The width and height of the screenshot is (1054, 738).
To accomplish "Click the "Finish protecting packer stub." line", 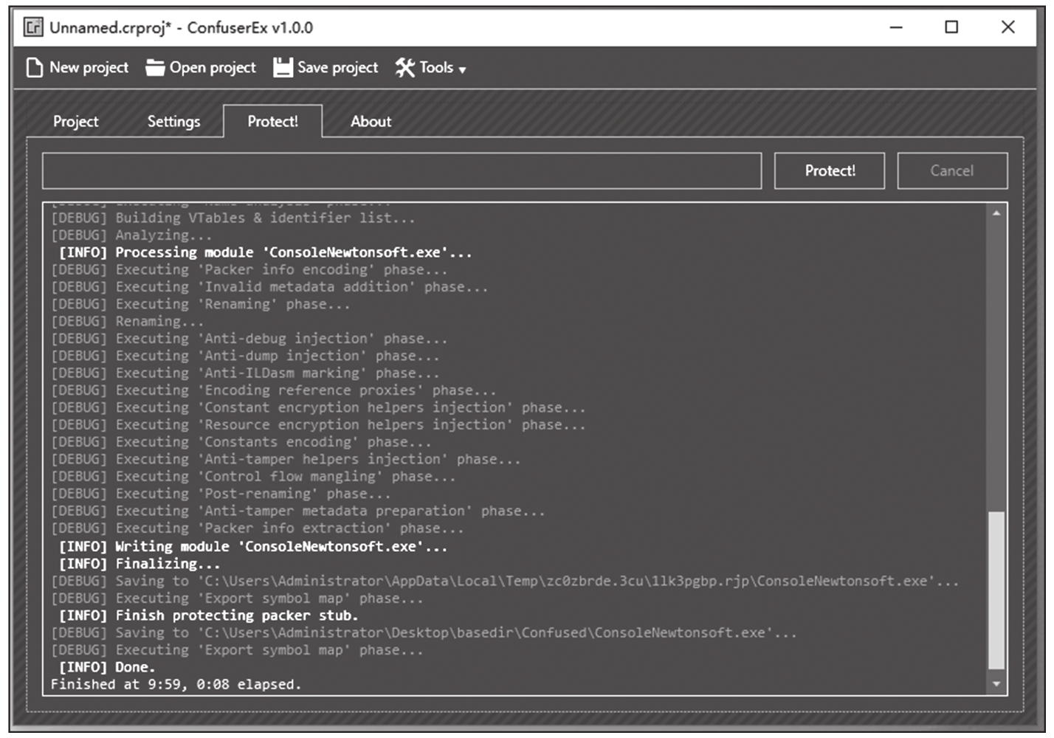I will (208, 615).
